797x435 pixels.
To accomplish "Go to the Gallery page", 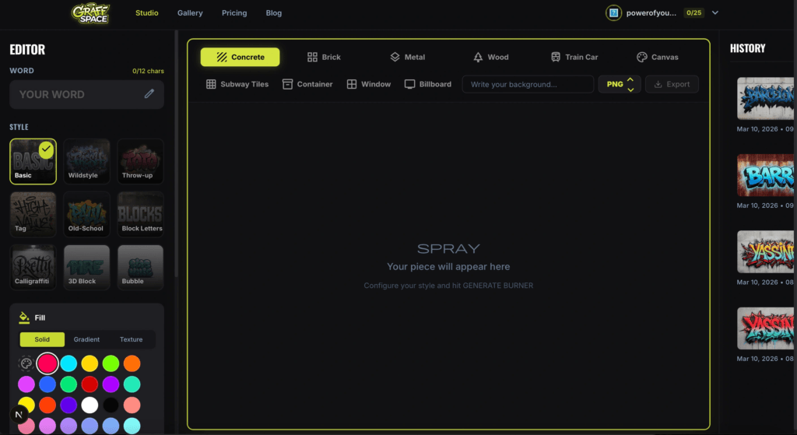I will [x=190, y=13].
